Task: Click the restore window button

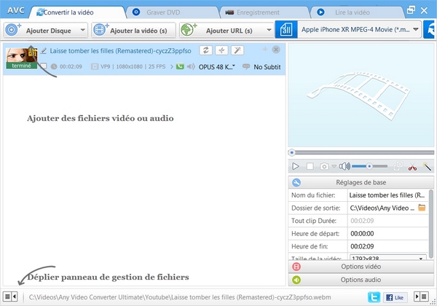Action: pyautogui.click(x=411, y=10)
